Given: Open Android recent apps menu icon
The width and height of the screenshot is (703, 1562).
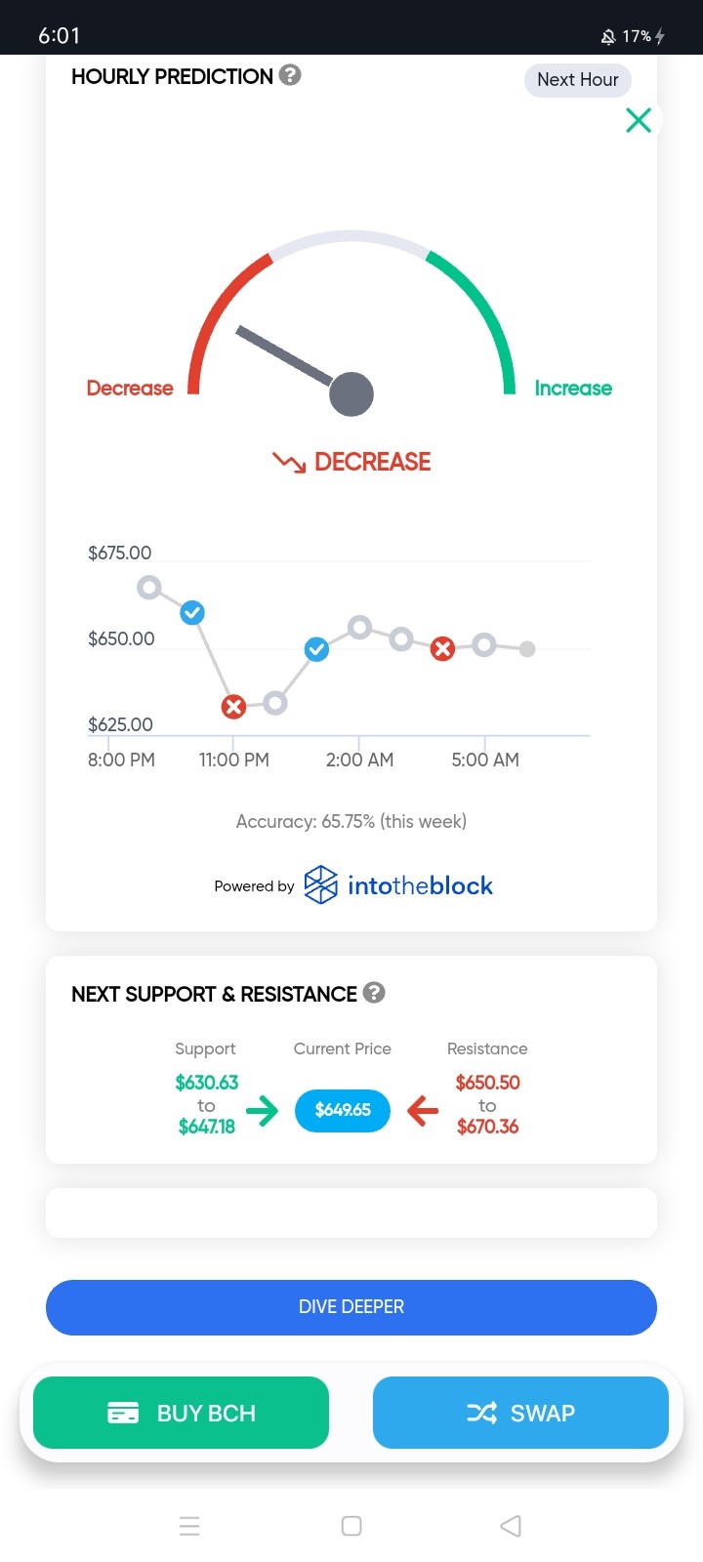Looking at the screenshot, I should [189, 1526].
